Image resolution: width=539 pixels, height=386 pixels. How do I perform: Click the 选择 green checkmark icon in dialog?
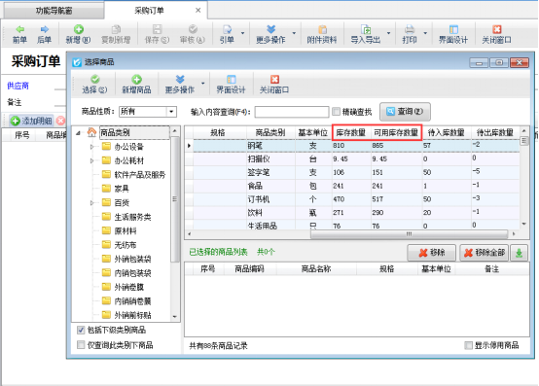(95, 80)
